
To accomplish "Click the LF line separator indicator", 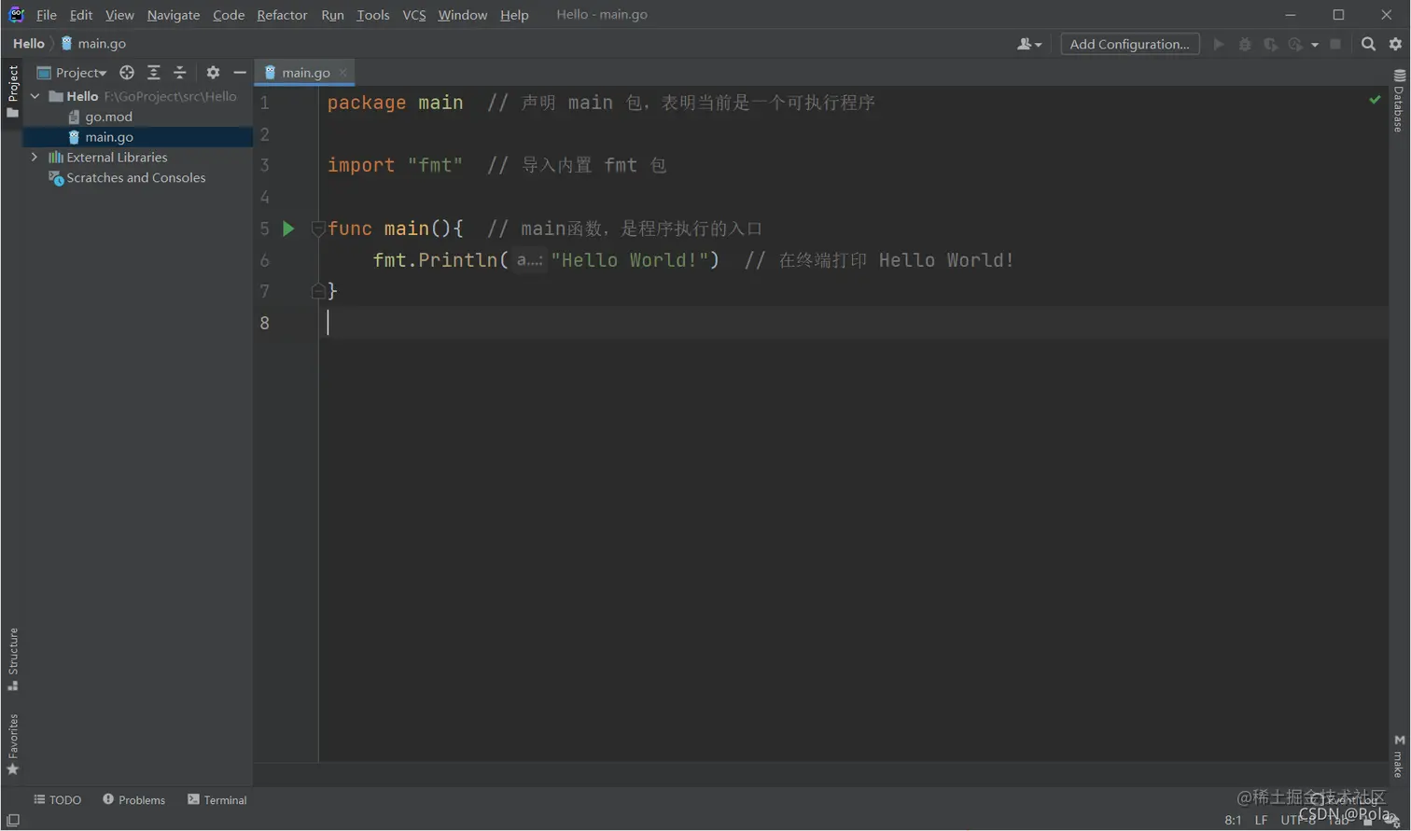I will point(1261,821).
